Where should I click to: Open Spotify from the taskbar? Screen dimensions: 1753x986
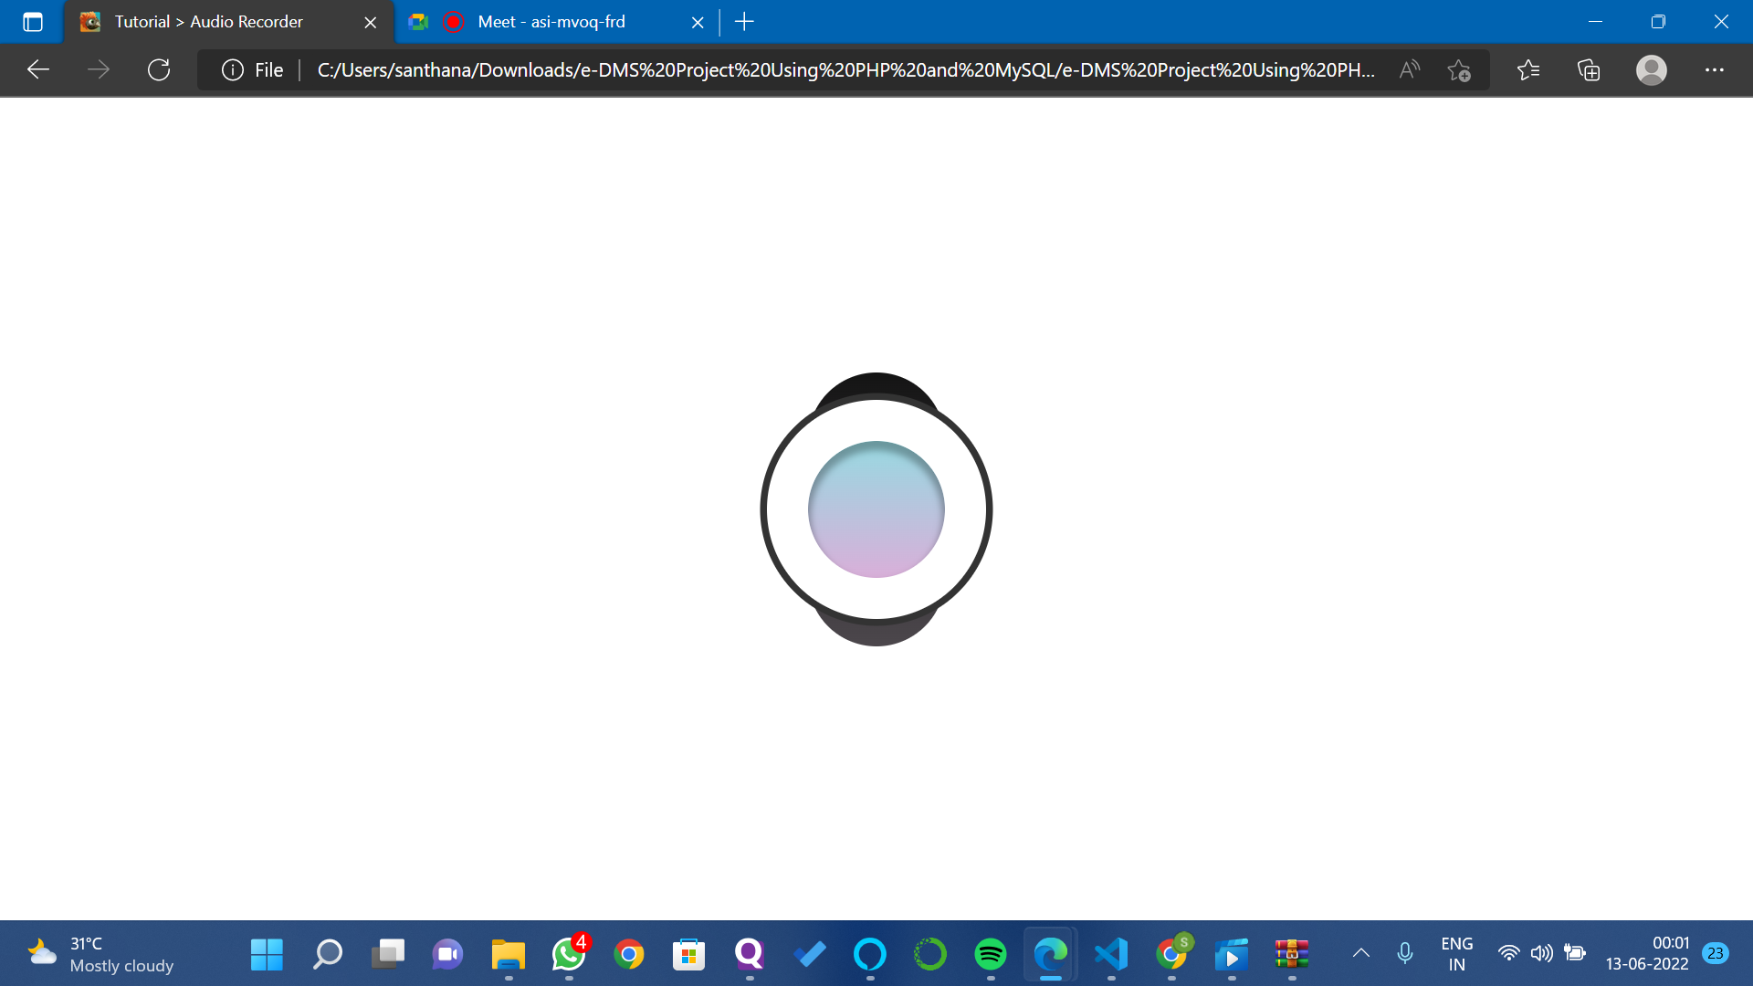point(990,954)
